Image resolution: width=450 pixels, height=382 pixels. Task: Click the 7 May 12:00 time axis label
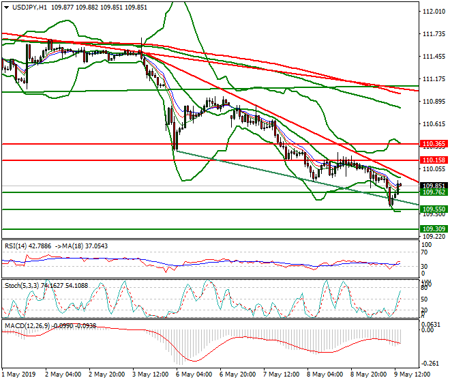(281, 374)
